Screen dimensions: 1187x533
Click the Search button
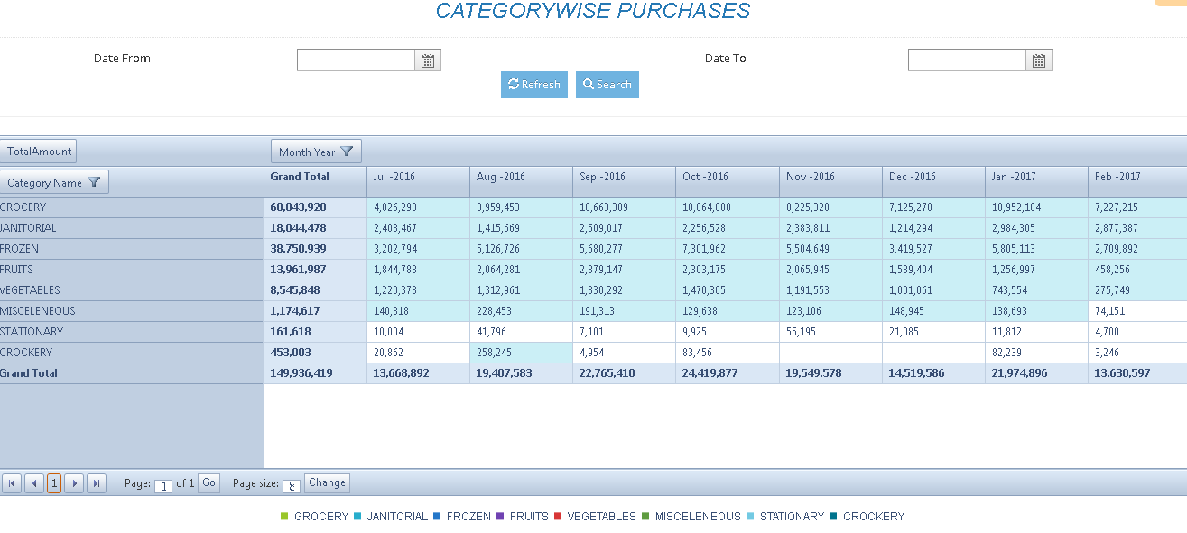pyautogui.click(x=607, y=85)
